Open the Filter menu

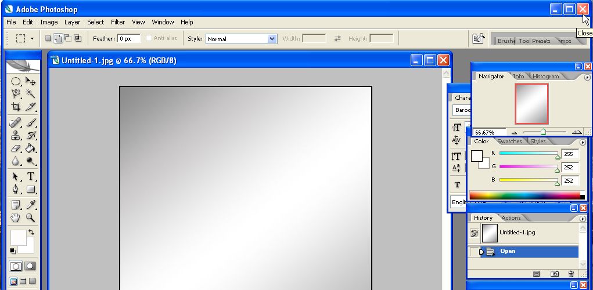(x=118, y=22)
